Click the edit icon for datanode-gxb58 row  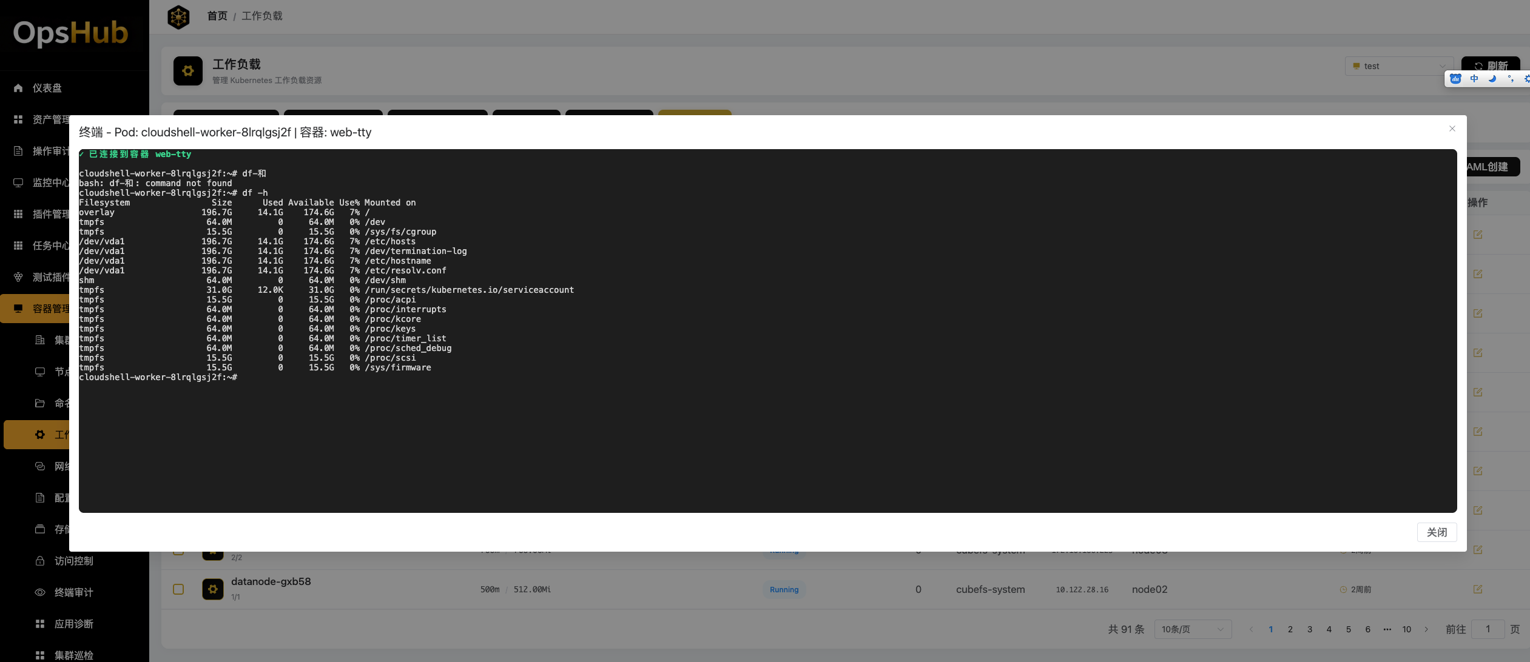1478,589
